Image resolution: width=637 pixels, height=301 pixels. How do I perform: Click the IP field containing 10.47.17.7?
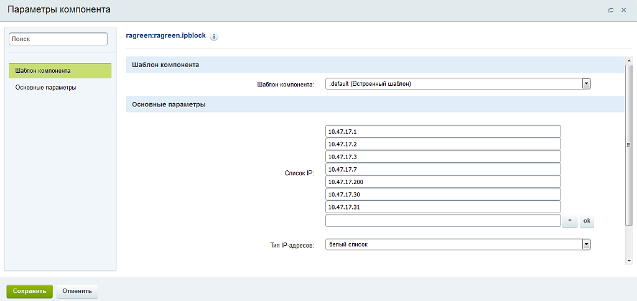click(x=443, y=169)
